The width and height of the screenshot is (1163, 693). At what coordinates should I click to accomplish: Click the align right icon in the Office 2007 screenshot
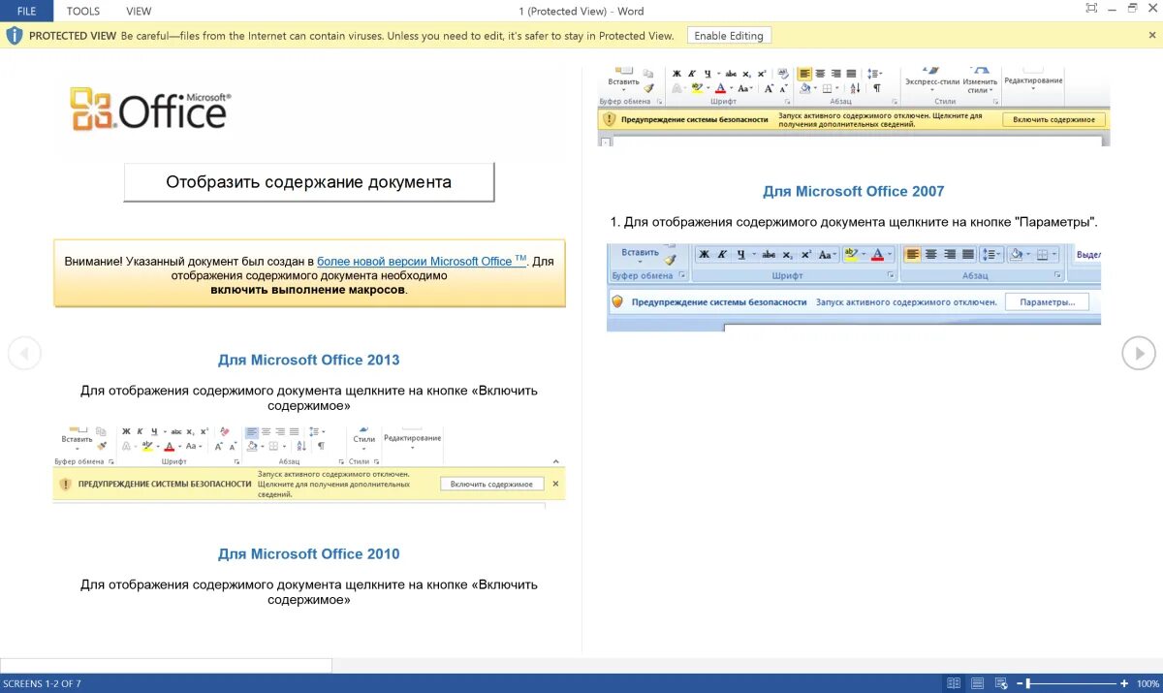[x=949, y=255]
